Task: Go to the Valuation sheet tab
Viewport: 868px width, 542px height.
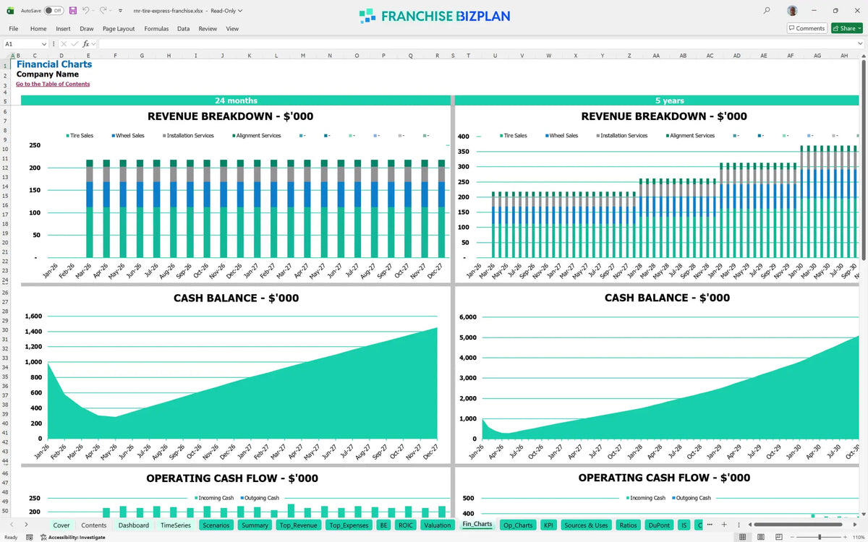Action: 437,525
